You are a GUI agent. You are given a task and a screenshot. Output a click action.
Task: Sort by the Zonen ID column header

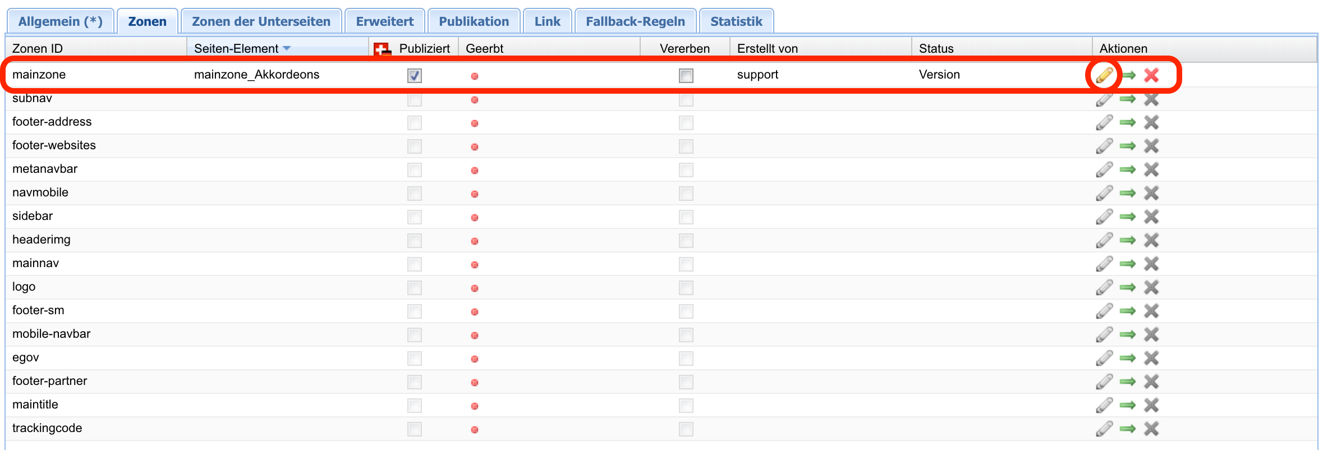pyautogui.click(x=97, y=48)
